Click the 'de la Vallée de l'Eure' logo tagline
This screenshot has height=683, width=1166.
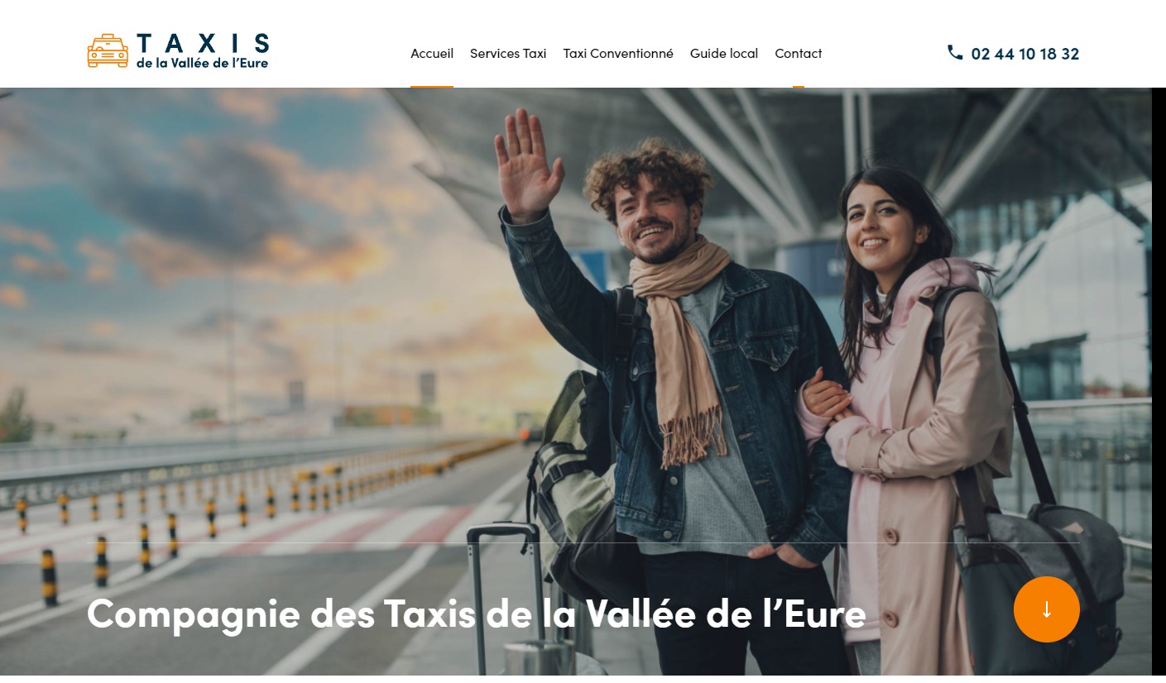coord(203,63)
